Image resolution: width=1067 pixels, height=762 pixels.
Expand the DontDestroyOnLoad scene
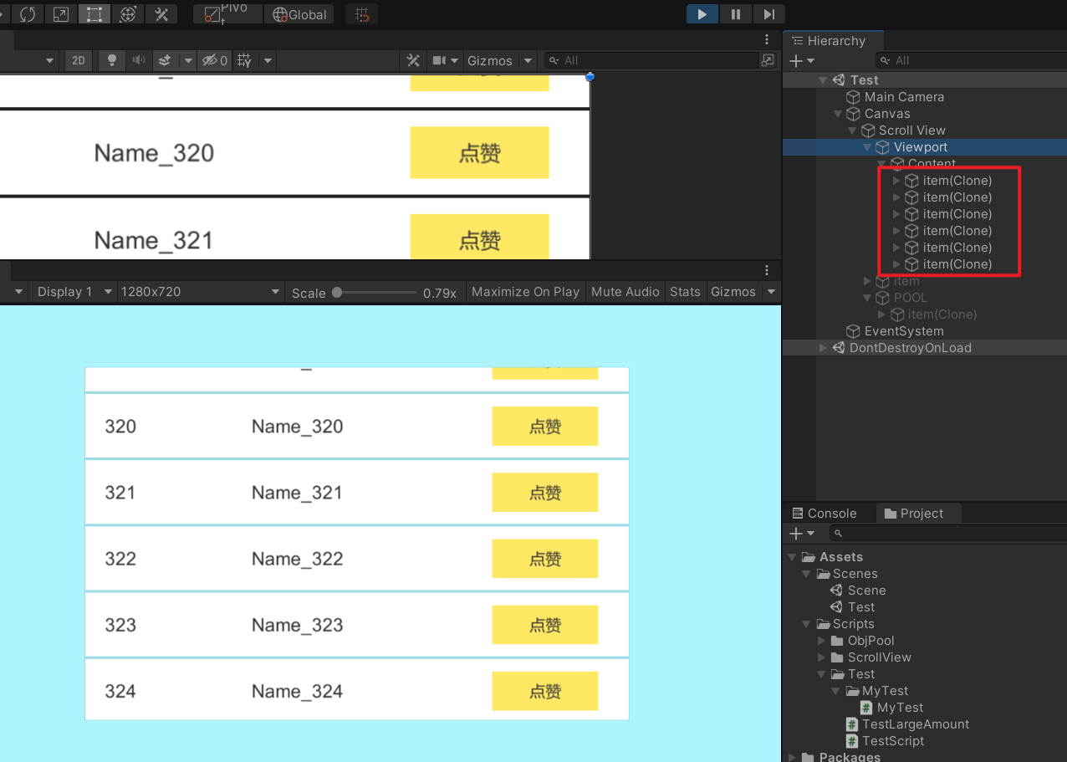tap(823, 348)
